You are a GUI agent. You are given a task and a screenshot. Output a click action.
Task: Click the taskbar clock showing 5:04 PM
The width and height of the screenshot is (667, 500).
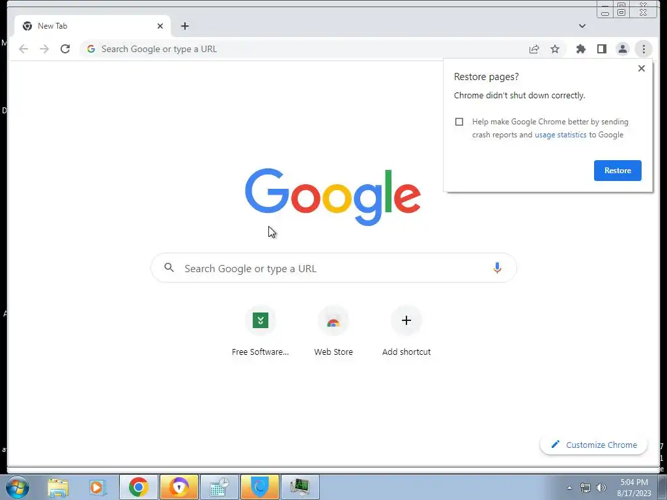pos(634,488)
